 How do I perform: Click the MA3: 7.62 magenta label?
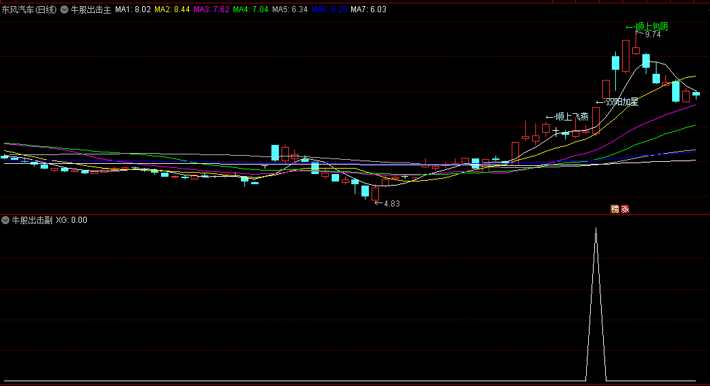click(211, 9)
